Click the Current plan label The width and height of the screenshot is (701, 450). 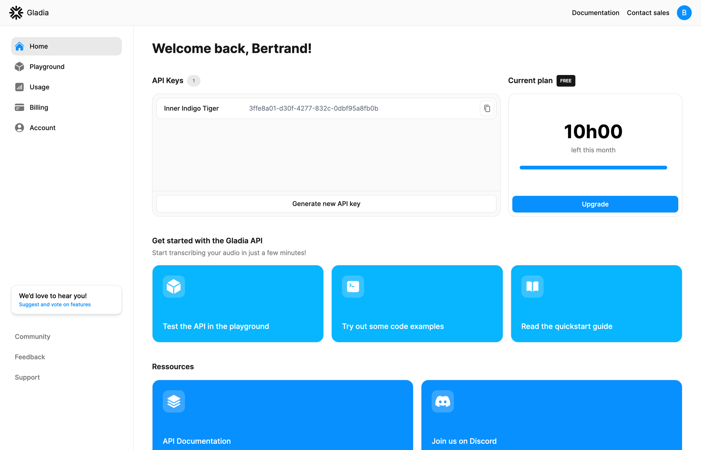[530, 81]
